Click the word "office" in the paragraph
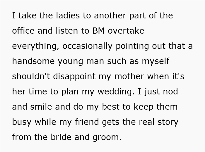This screenshot has height=152, width=205. (23, 31)
